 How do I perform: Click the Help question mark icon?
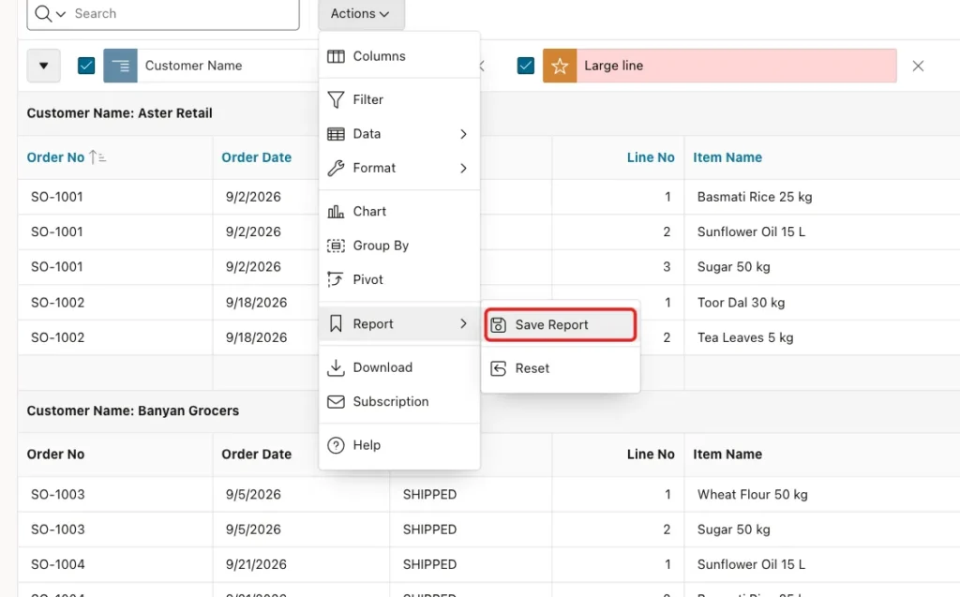[336, 445]
